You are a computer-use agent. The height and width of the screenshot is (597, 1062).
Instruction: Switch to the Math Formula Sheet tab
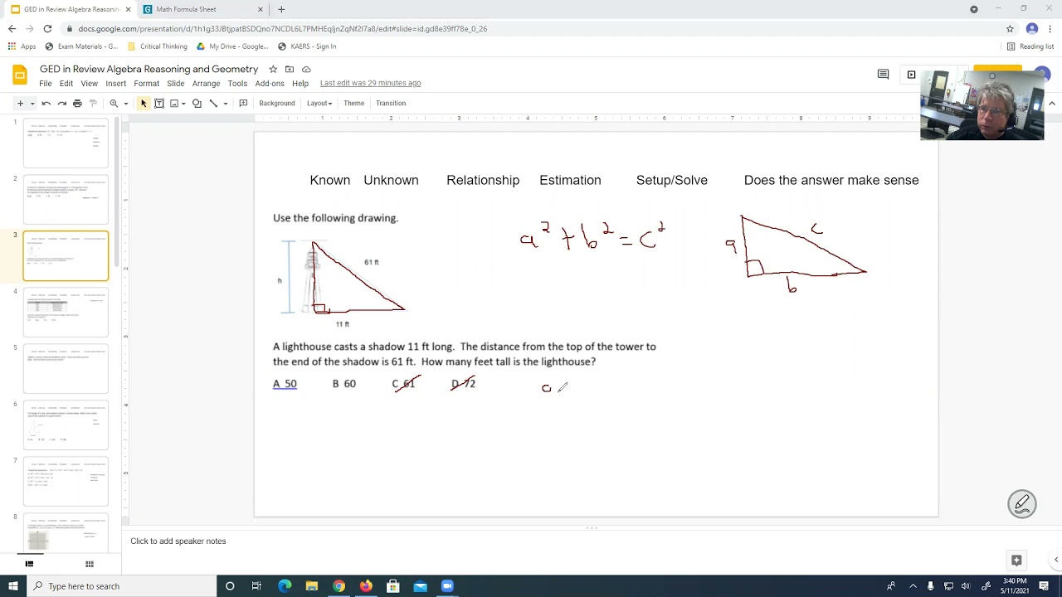pyautogui.click(x=203, y=9)
